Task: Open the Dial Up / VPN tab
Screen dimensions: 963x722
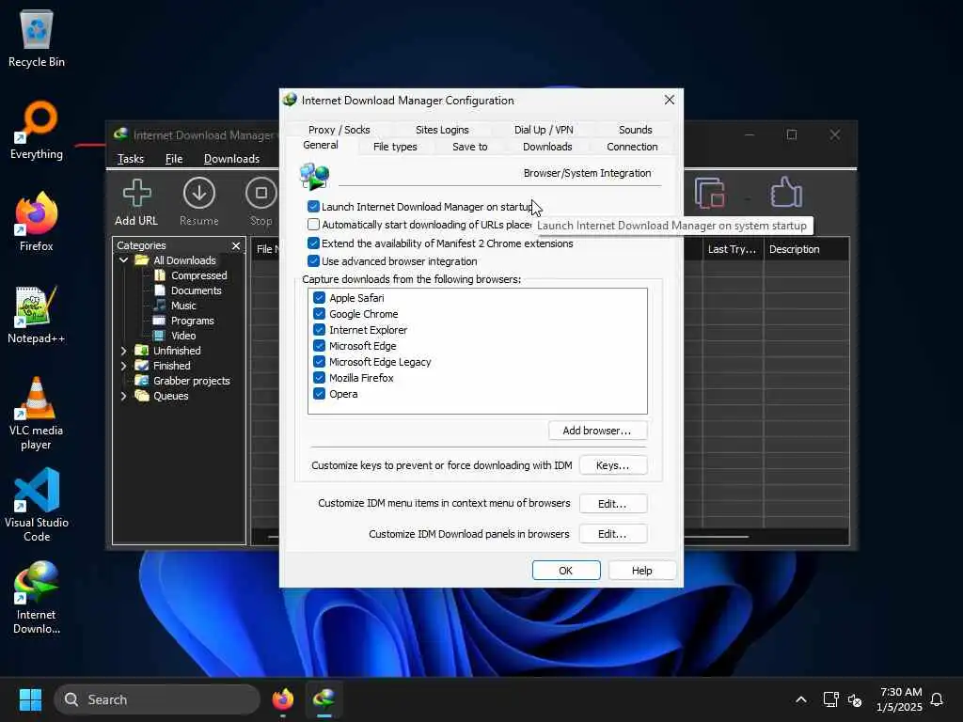Action: coord(544,130)
